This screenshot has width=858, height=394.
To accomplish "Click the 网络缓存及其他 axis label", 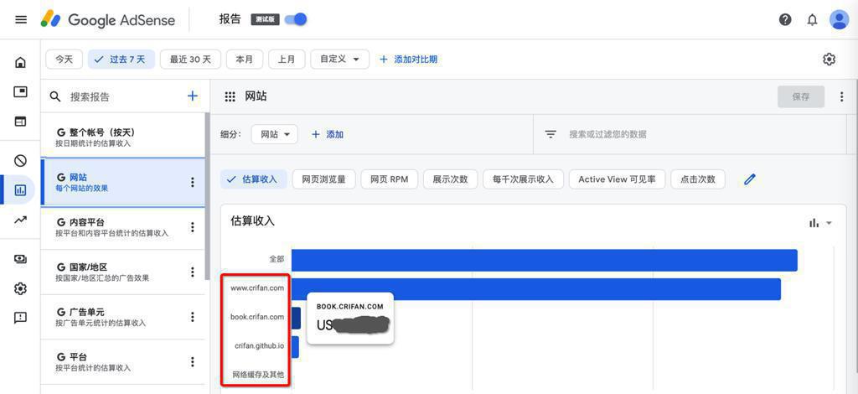I will [x=258, y=375].
